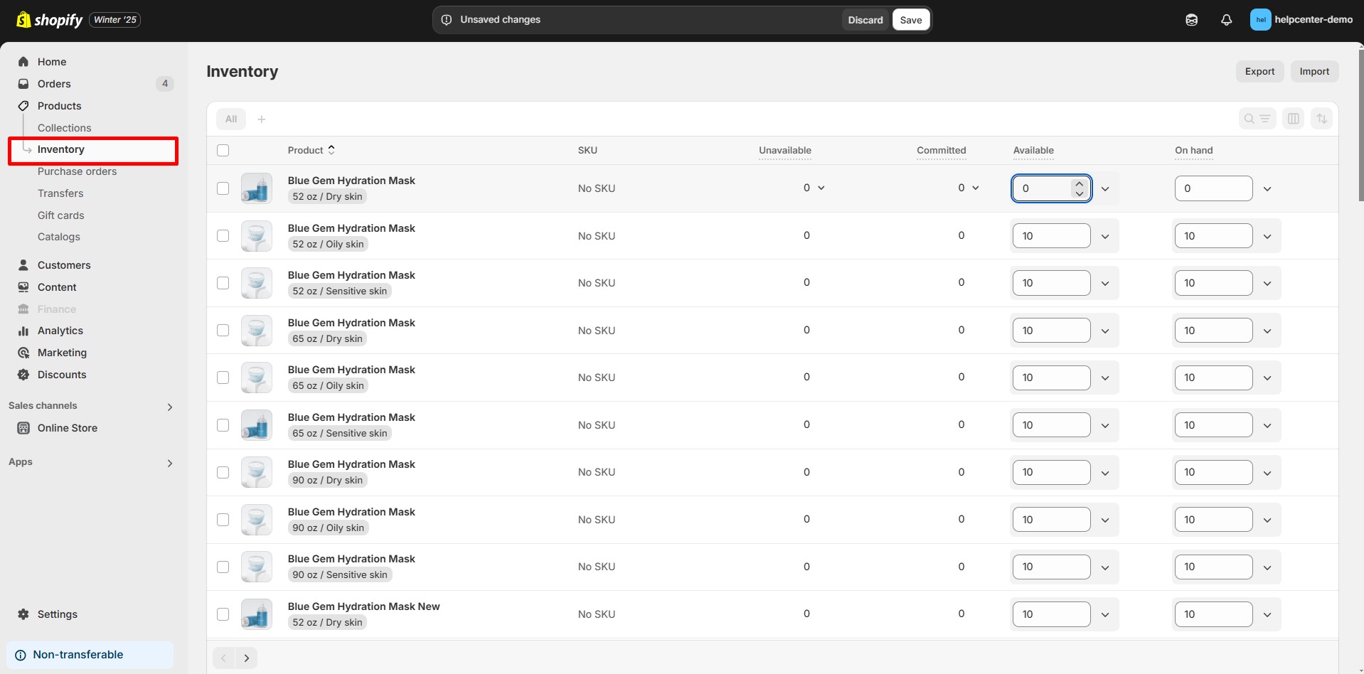Click On hand field for 90 oz / Oily skin
The image size is (1364, 674).
[1213, 520]
